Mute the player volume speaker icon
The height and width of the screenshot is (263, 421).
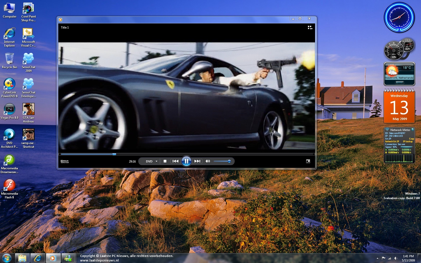pos(208,161)
